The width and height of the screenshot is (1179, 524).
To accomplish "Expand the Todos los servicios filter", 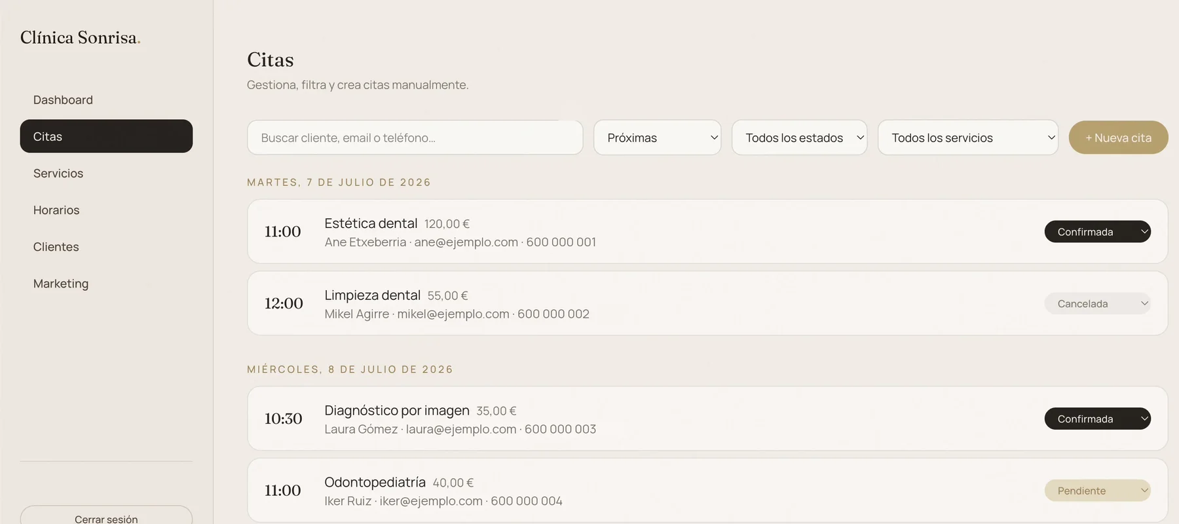I will 967,138.
